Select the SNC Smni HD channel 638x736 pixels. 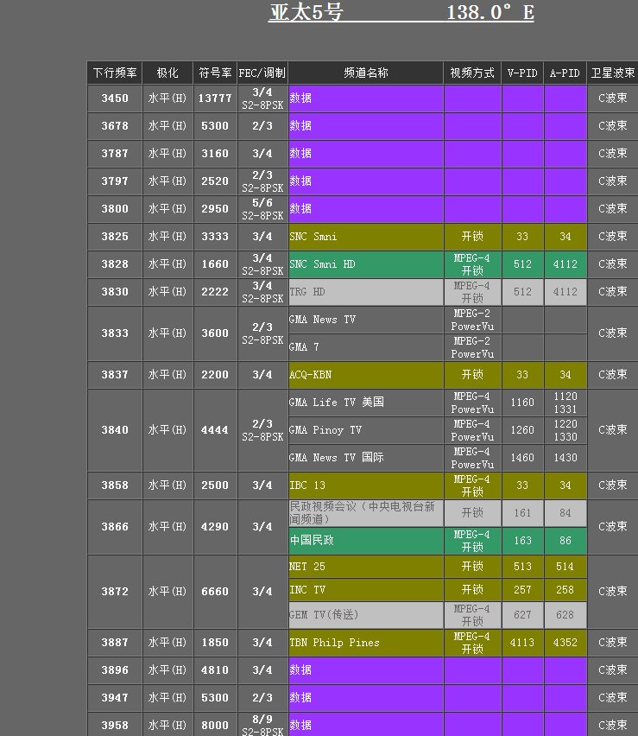322,264
